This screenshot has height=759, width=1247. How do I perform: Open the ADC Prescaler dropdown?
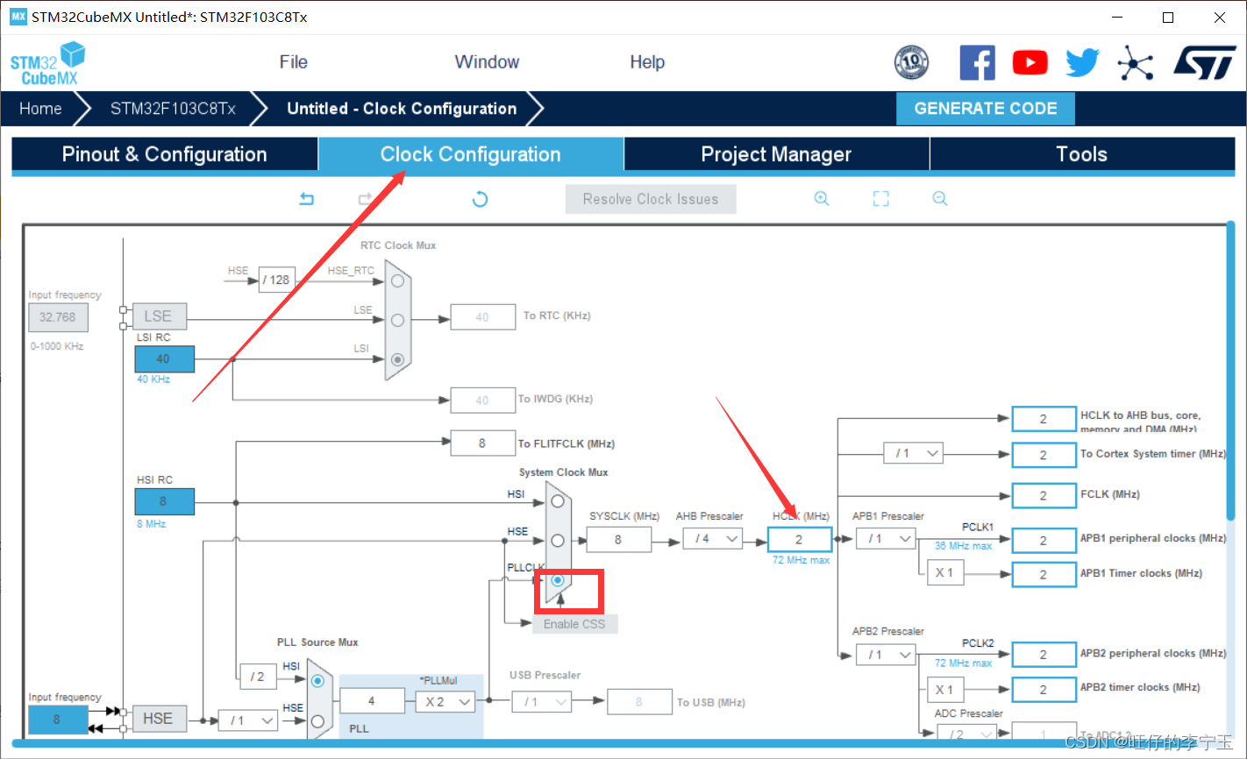966,733
